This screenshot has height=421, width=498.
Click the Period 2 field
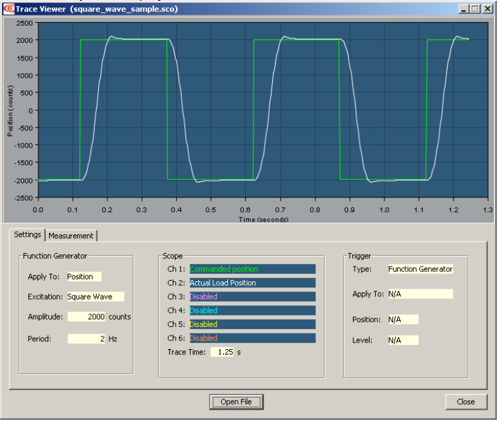click(86, 339)
